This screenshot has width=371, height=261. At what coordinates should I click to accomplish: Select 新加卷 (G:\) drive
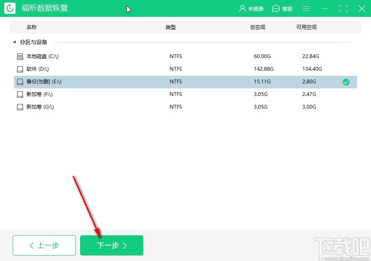pyautogui.click(x=185, y=107)
